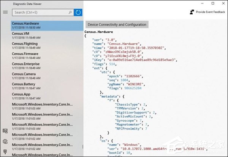Open the privacy dashboard sidebar icon
The height and width of the screenshot is (157, 228).
pyautogui.click(x=5, y=131)
